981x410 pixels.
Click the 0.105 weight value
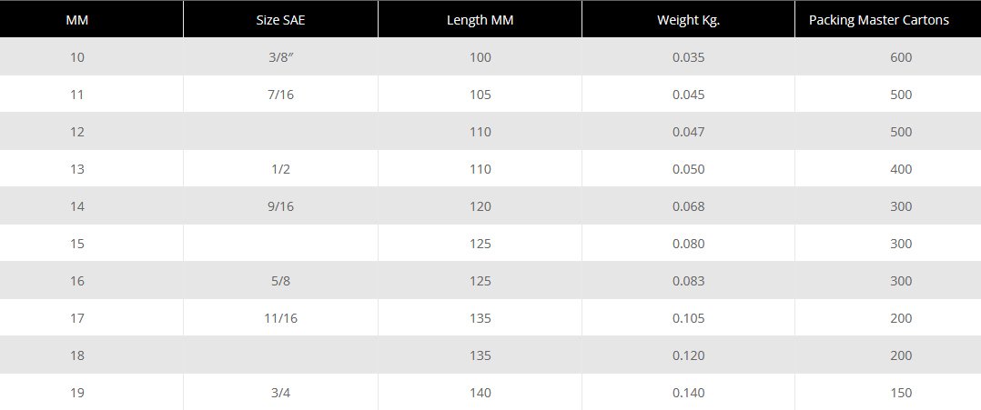(688, 318)
